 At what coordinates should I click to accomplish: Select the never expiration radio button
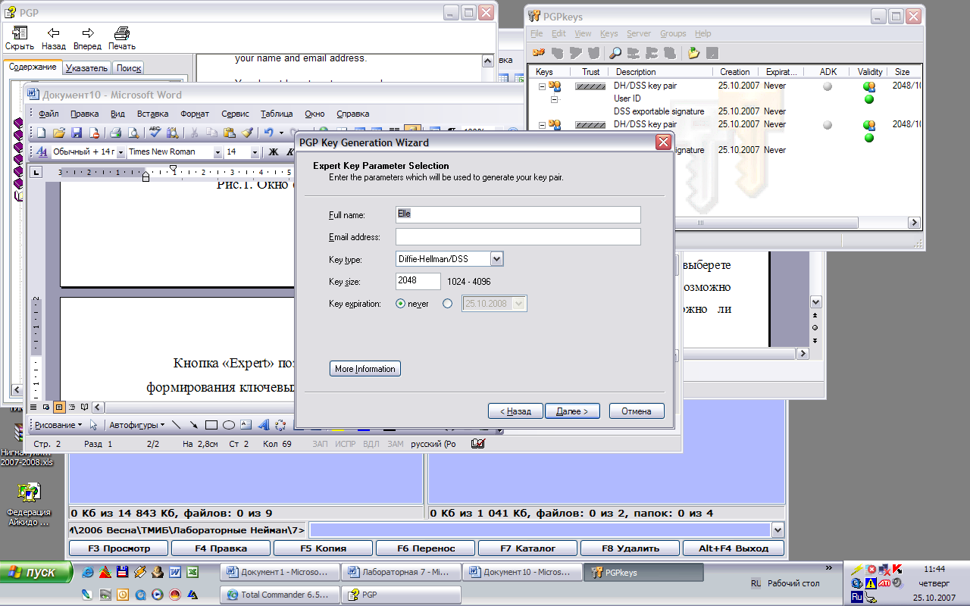[x=401, y=304]
